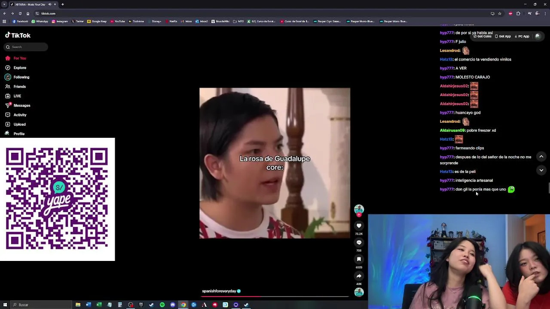Click the browser home button
The height and width of the screenshot is (309, 550).
(28, 13)
